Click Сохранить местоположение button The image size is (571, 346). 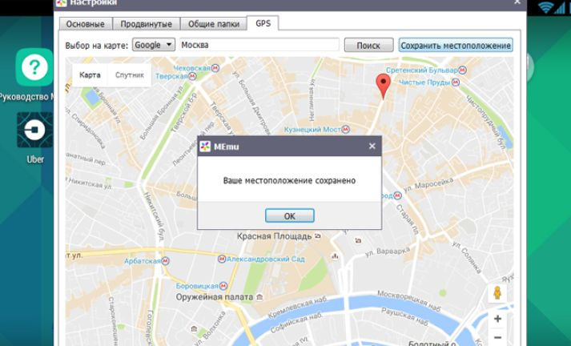tap(455, 46)
